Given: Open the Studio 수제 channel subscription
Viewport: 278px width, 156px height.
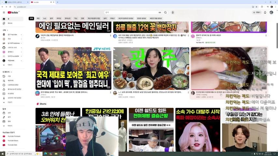Looking at the screenshot, I should (12, 47).
